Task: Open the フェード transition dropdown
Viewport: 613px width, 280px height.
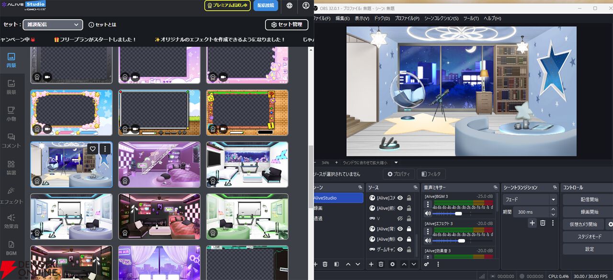Action: click(x=529, y=199)
